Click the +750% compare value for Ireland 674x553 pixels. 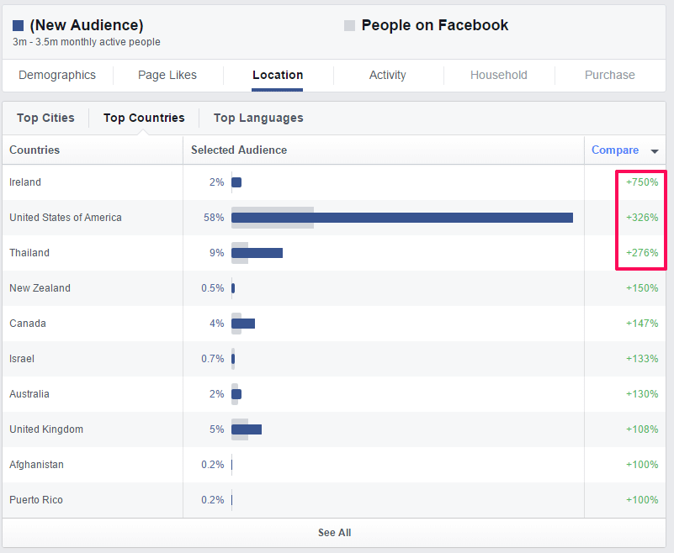click(641, 182)
